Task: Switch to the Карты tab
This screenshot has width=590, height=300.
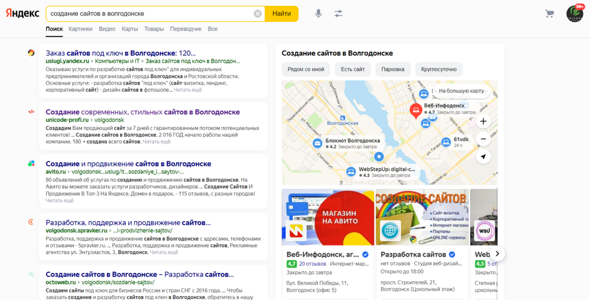Action: point(130,29)
